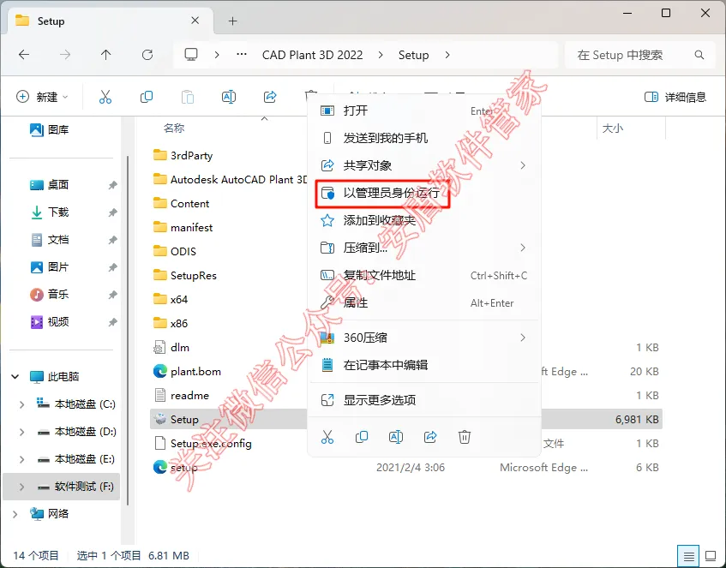Click the context menu Cut icon
726x568 pixels.
tap(327, 437)
